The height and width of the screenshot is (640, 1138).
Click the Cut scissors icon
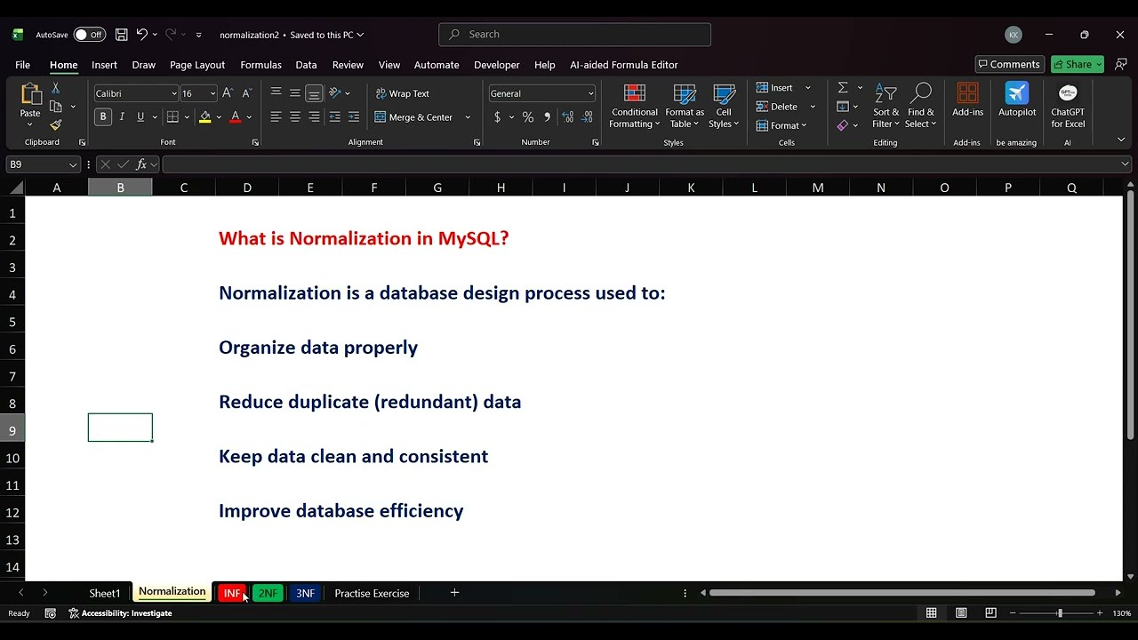click(x=56, y=88)
